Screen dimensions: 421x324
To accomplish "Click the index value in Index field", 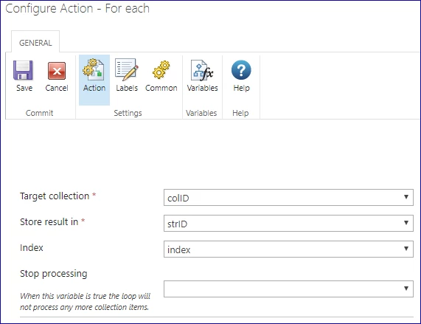I will point(179,250).
